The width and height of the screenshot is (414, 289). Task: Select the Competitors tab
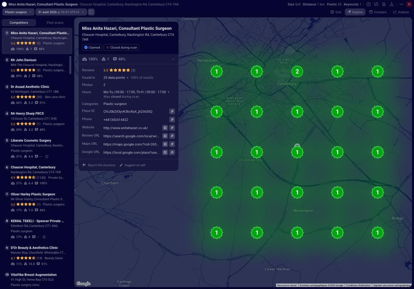[19, 23]
